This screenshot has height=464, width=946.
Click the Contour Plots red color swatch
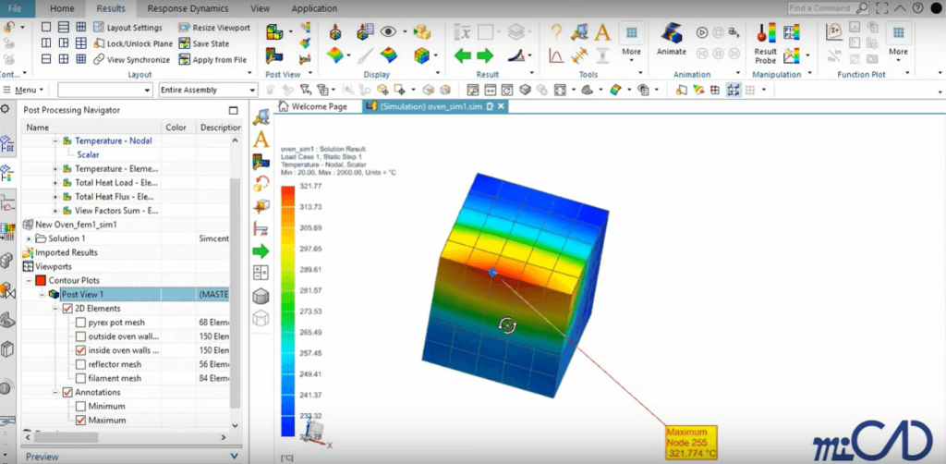[41, 281]
